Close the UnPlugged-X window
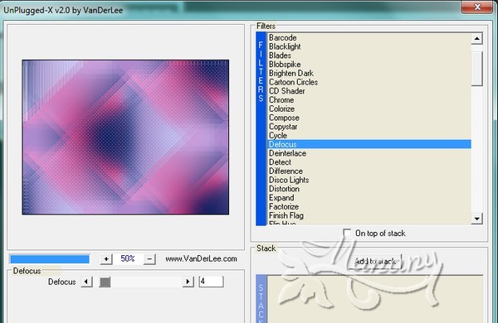This screenshot has height=323, width=498. [477, 7]
